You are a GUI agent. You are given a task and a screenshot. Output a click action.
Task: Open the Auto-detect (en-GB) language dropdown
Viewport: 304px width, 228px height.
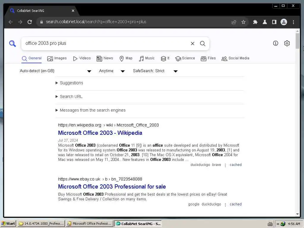(56, 71)
